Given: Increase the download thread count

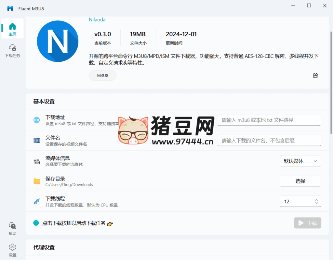Looking at the screenshot, I should tap(316, 200).
